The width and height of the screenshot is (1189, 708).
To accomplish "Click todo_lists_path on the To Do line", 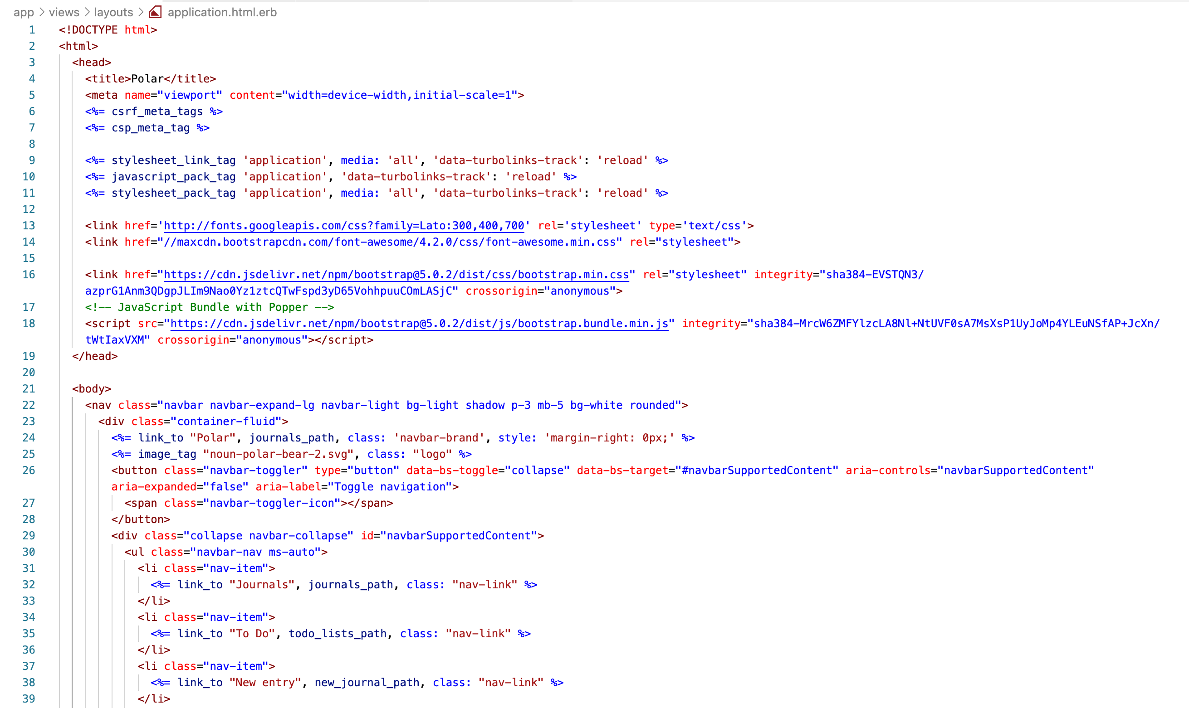I will pos(338,633).
